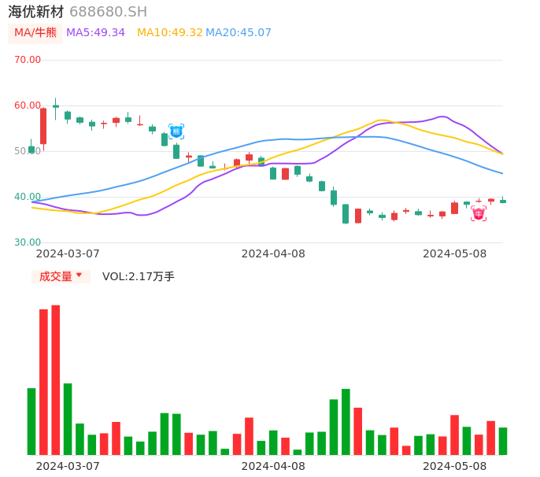Viewport: 540px width, 477px height.
Task: Toggle the yellow MA10 line legend
Action: pos(169,33)
